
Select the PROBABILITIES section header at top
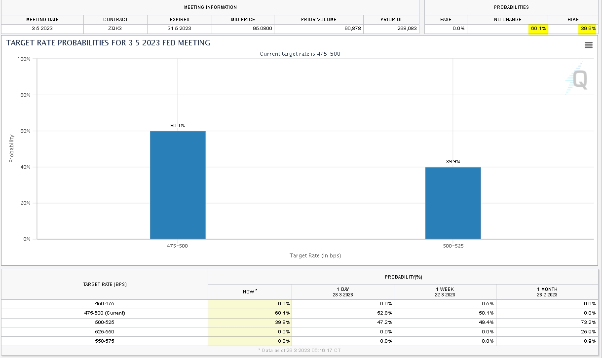[511, 7]
